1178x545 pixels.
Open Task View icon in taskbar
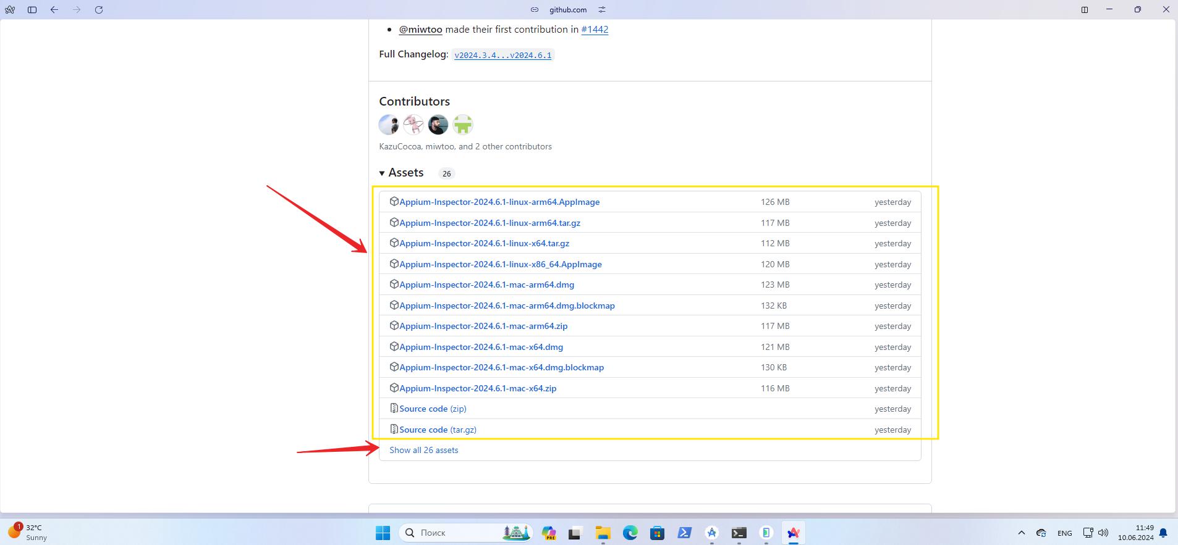(x=575, y=533)
